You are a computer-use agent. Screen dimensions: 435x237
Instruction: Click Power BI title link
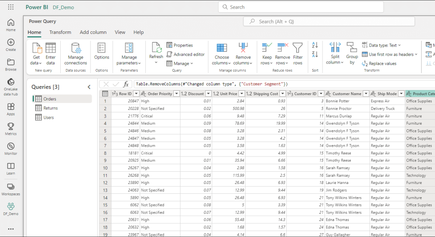tap(37, 7)
